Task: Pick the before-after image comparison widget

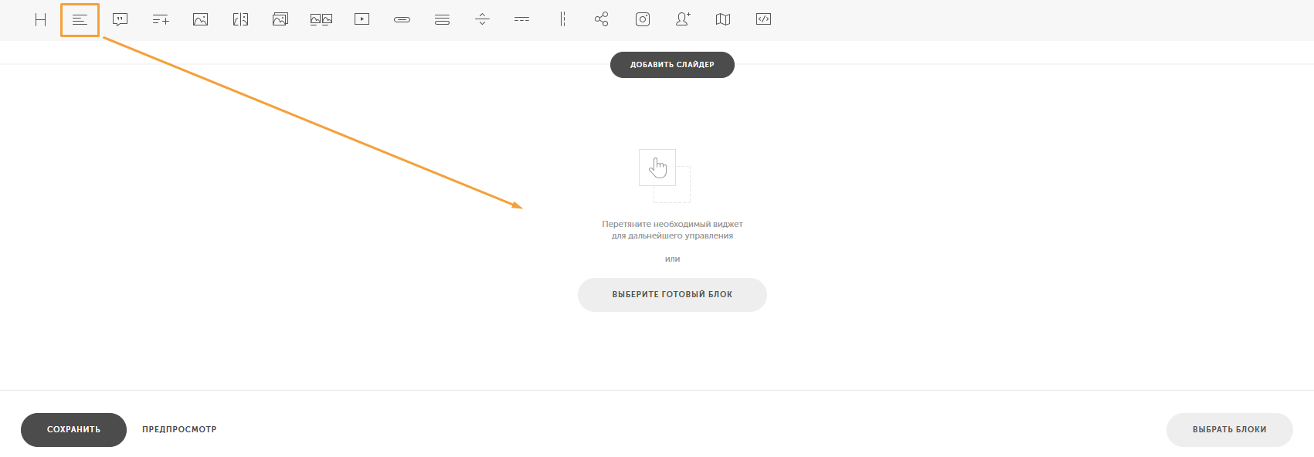Action: point(241,19)
